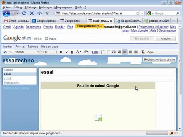The image size is (183, 137).
Task: Stop page loading with the X icon
Action: pos(32,13)
